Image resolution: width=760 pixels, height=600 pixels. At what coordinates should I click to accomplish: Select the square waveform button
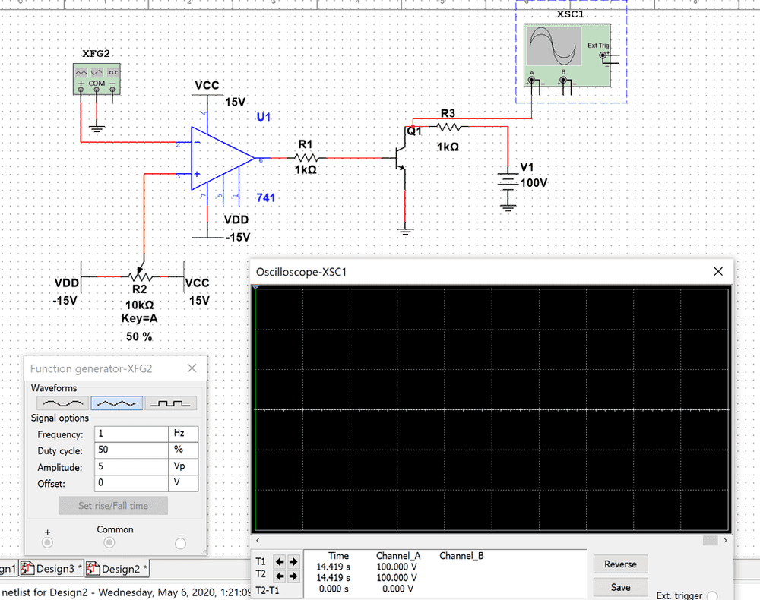pyautogui.click(x=171, y=403)
